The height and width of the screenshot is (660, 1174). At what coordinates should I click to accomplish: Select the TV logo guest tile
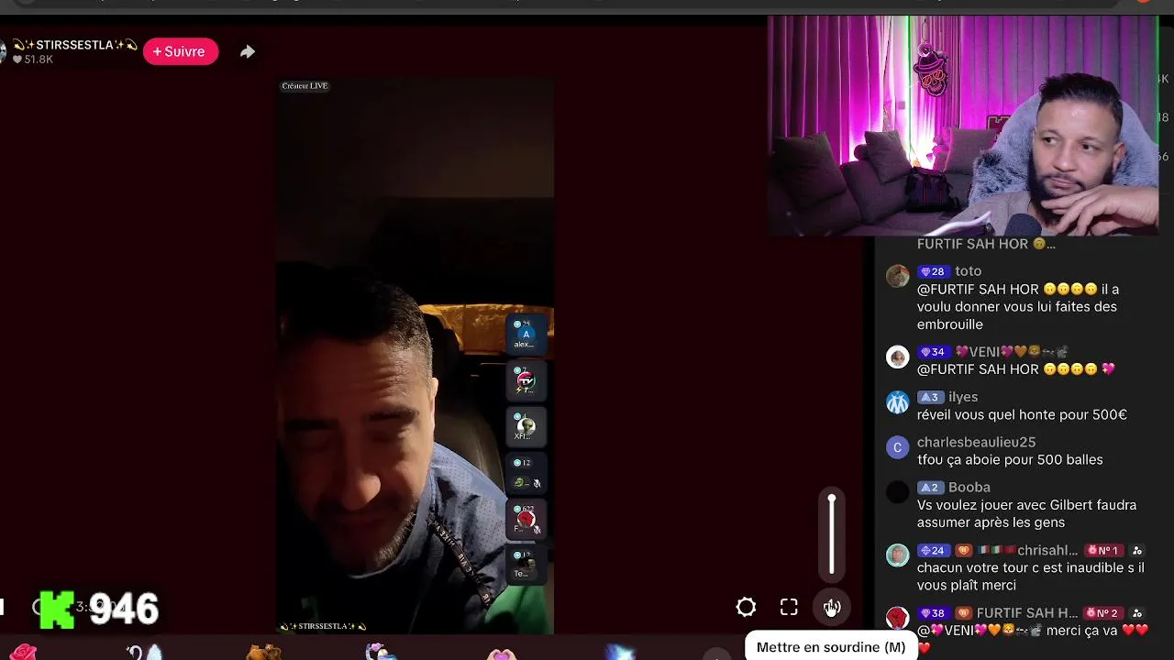pyautogui.click(x=526, y=380)
